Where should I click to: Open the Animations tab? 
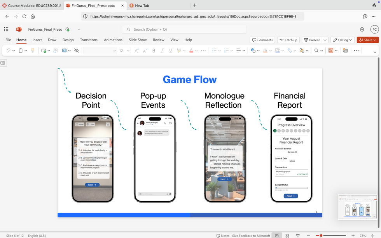[x=113, y=40]
